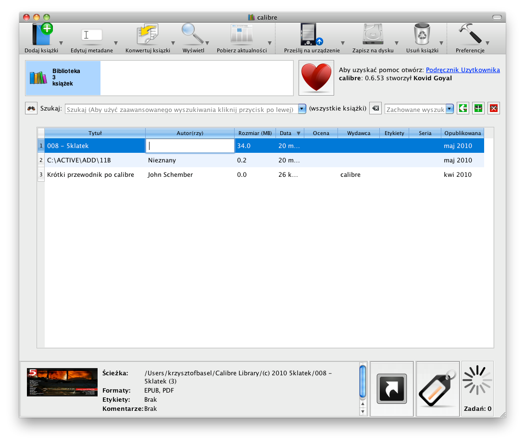
Task: Expand Zapisz na dysku dropdown arrow
Action: click(x=397, y=43)
